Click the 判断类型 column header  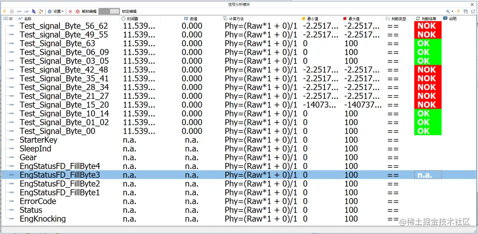tap(399, 19)
